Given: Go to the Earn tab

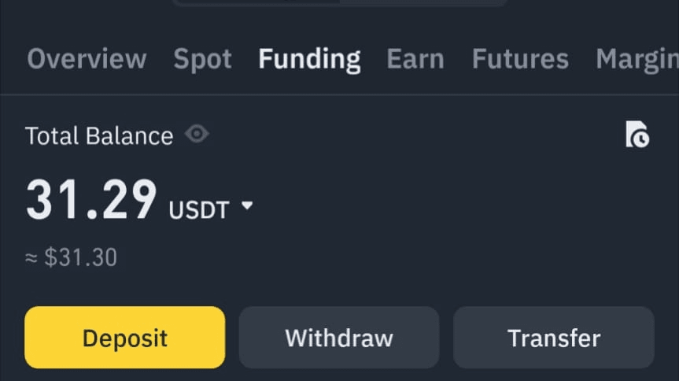Looking at the screenshot, I should (x=415, y=58).
